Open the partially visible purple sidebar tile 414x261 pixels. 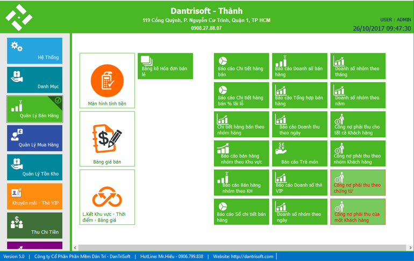[x=34, y=245]
